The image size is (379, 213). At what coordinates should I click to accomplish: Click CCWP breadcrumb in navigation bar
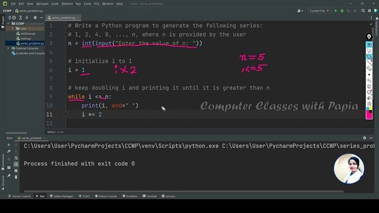(x=7, y=11)
